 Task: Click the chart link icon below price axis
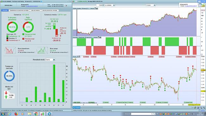195,107
